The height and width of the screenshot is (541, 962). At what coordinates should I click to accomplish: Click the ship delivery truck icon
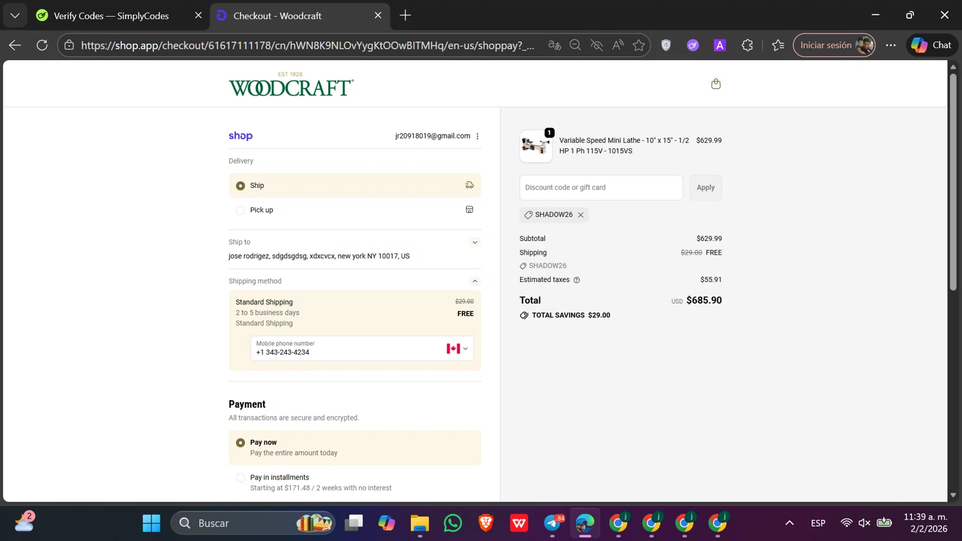[x=469, y=185]
